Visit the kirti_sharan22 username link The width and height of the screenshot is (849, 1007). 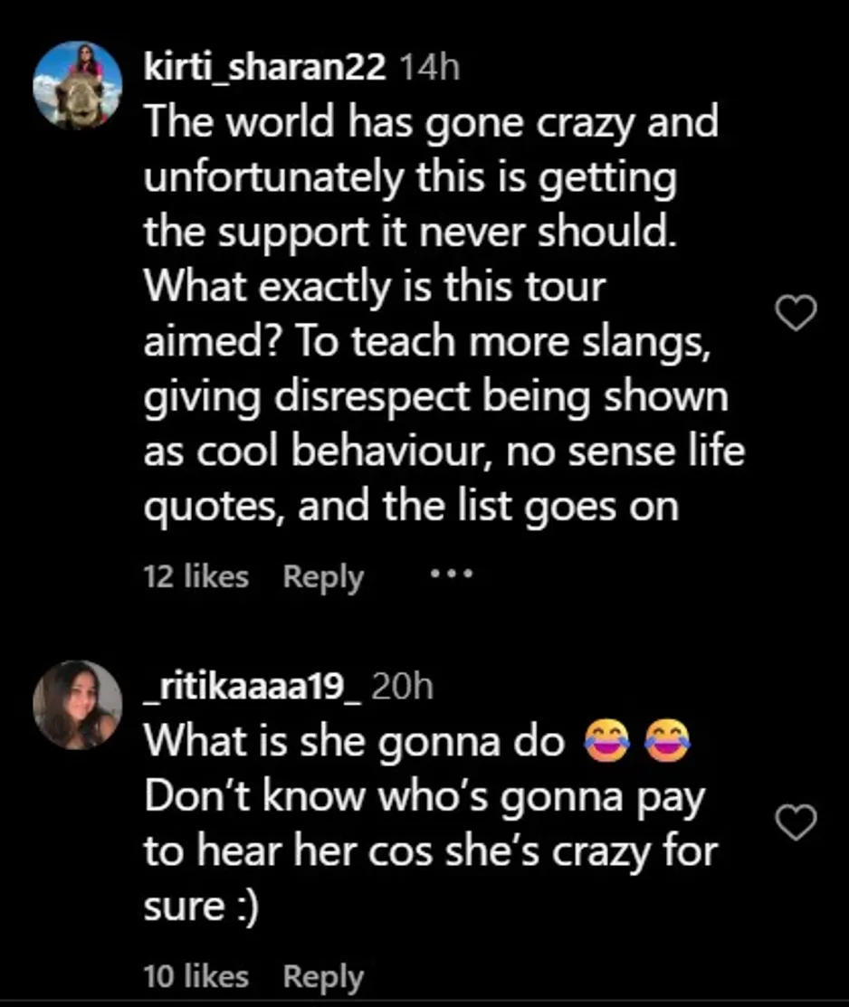click(265, 67)
